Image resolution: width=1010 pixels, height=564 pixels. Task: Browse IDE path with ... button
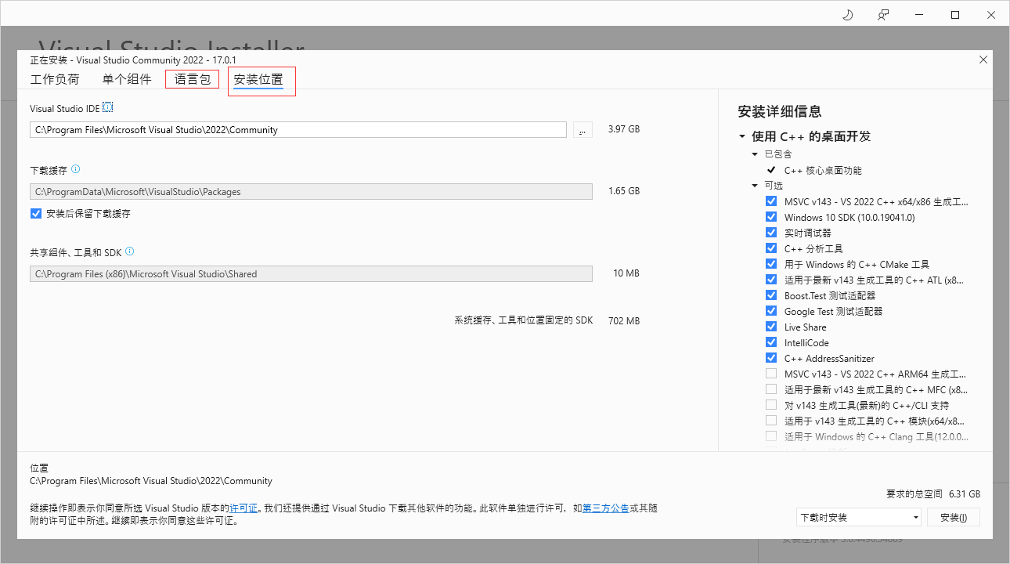click(583, 130)
